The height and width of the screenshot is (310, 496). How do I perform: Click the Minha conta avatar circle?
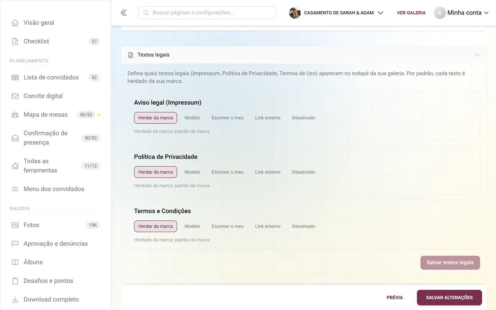pos(440,13)
